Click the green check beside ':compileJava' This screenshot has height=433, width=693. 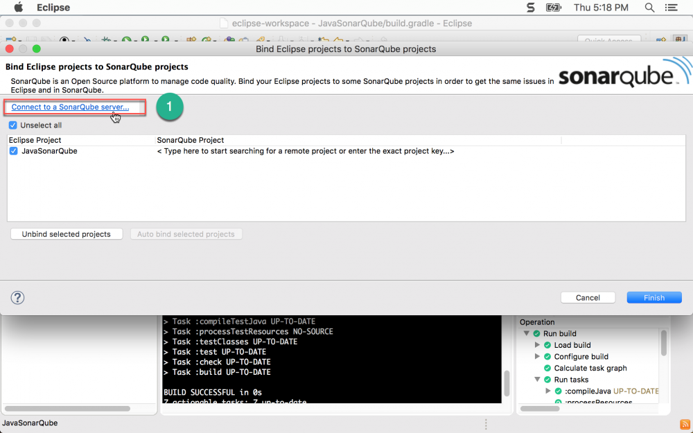click(x=558, y=391)
